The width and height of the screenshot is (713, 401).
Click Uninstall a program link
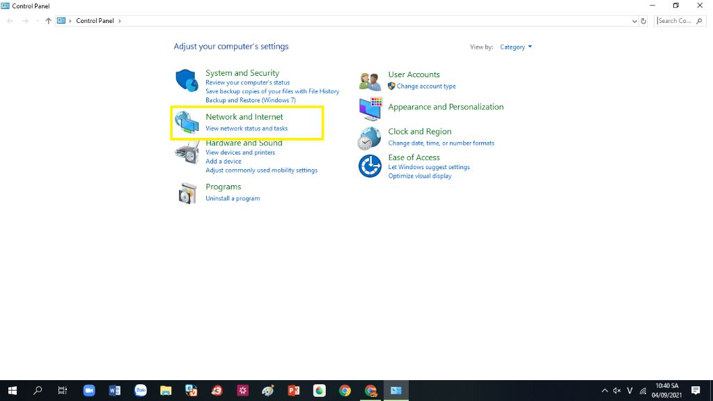click(233, 198)
